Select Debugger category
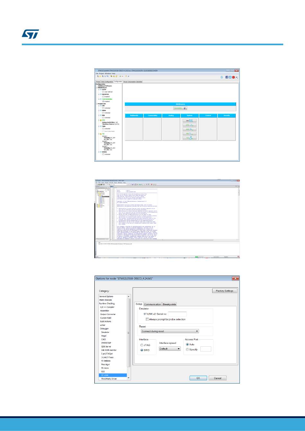This screenshot has width=305, height=431. click(x=104, y=329)
